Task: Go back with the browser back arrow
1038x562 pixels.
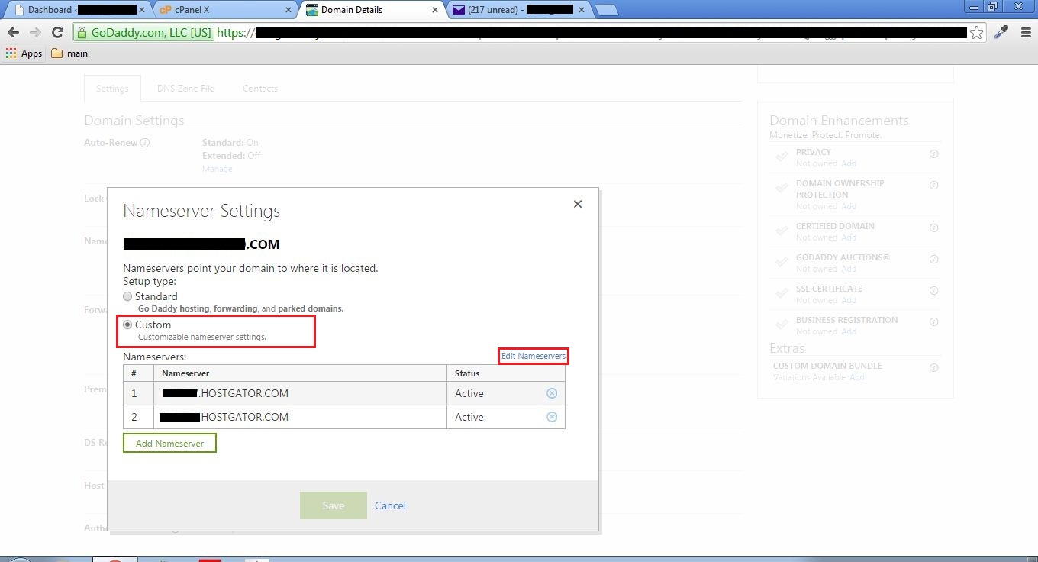Action: click(x=13, y=33)
